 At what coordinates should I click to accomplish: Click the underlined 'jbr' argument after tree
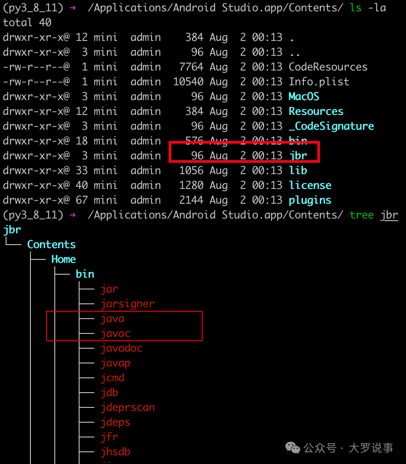point(389,215)
